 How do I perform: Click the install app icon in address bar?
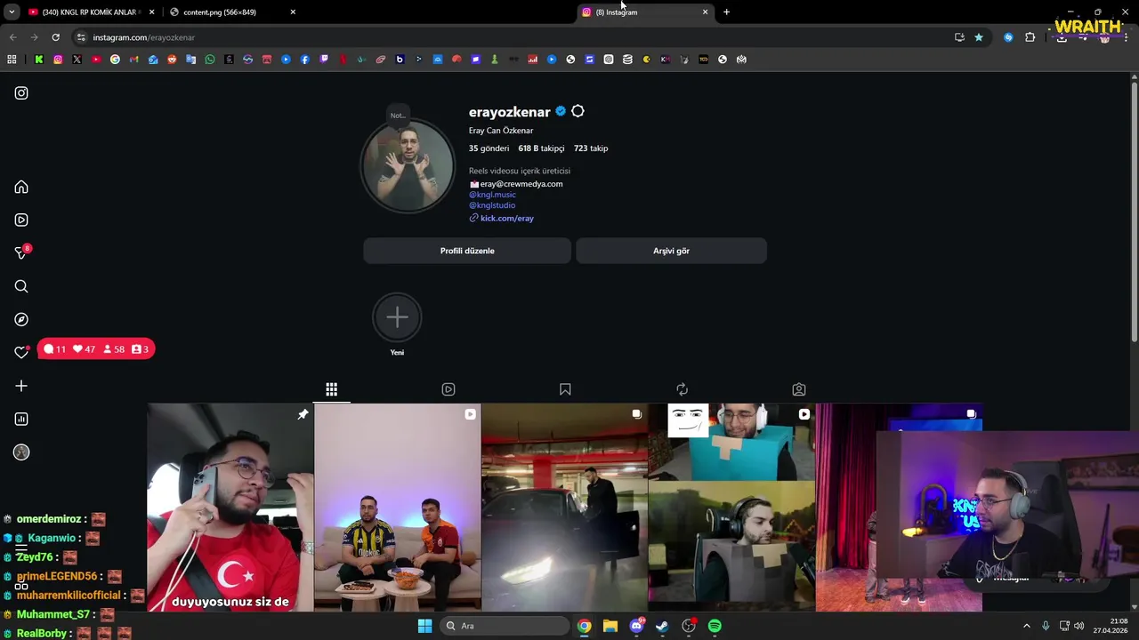tap(959, 37)
